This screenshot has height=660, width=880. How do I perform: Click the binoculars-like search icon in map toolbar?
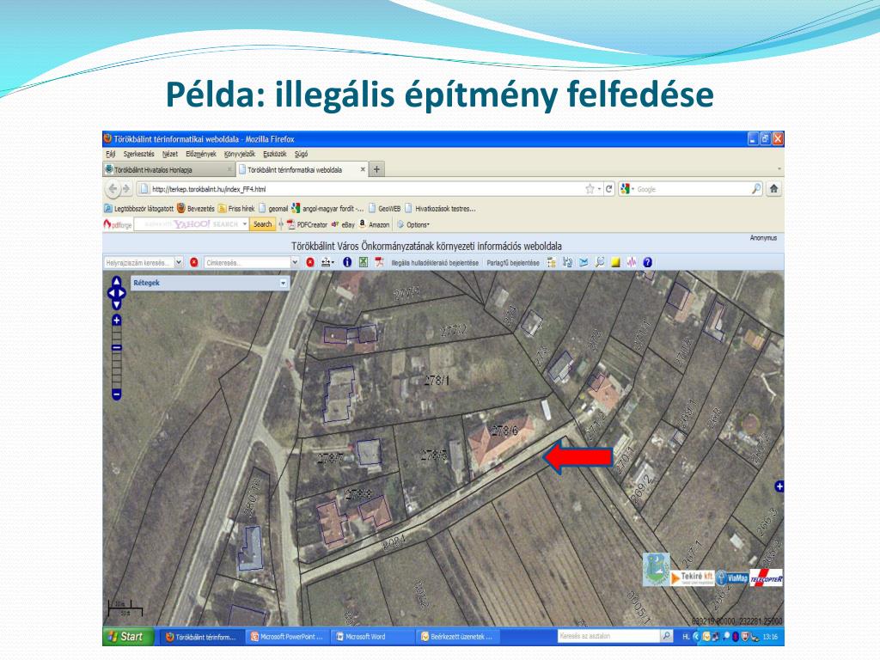pyautogui.click(x=567, y=262)
